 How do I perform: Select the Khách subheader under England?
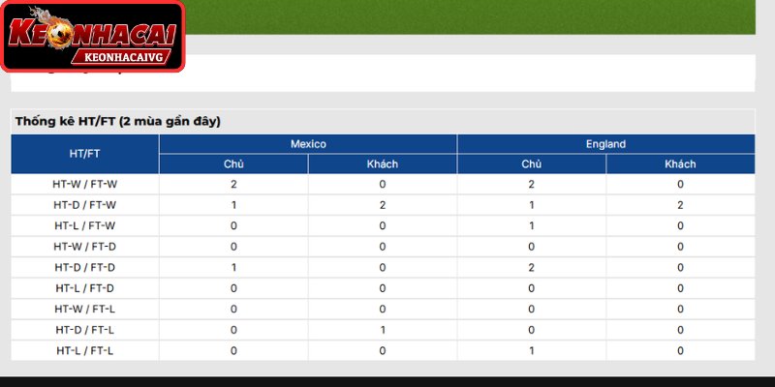point(680,164)
